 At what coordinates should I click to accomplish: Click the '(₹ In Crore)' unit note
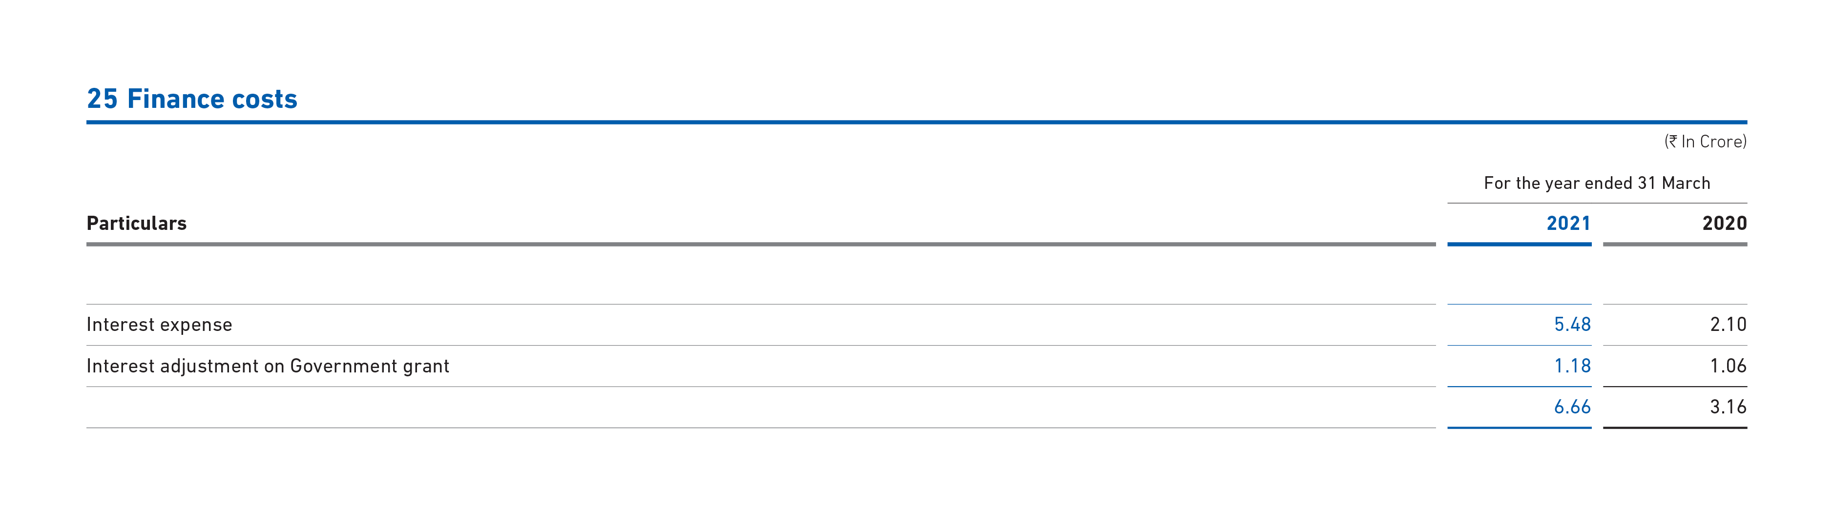[x=1705, y=142]
